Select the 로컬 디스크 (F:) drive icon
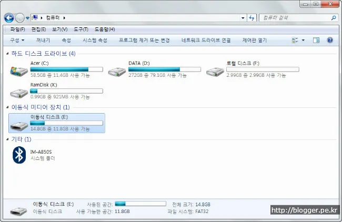 215,72
